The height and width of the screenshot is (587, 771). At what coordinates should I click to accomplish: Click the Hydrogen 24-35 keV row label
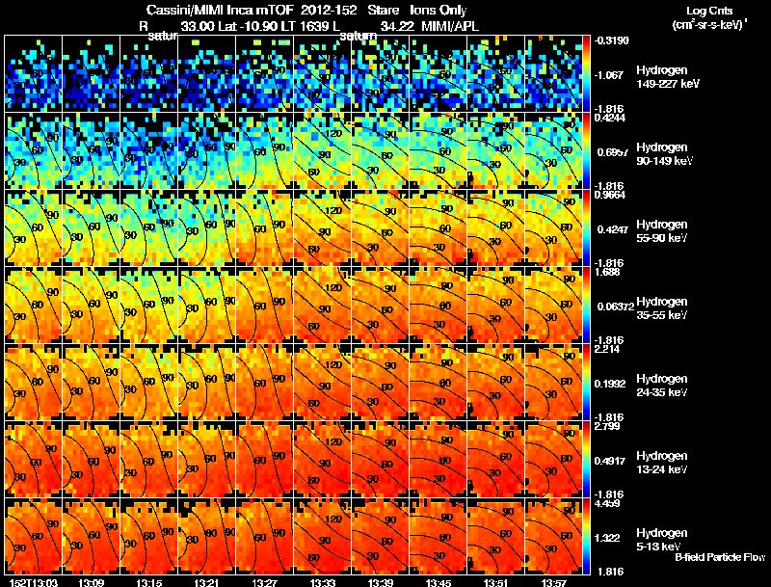tap(662, 386)
